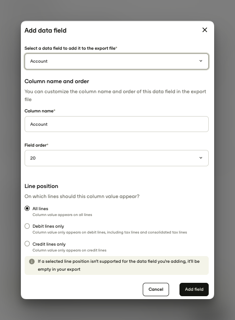Click the chevron in the Field order dropdown
Viewport: 235px width, 320px height.
pos(201,158)
